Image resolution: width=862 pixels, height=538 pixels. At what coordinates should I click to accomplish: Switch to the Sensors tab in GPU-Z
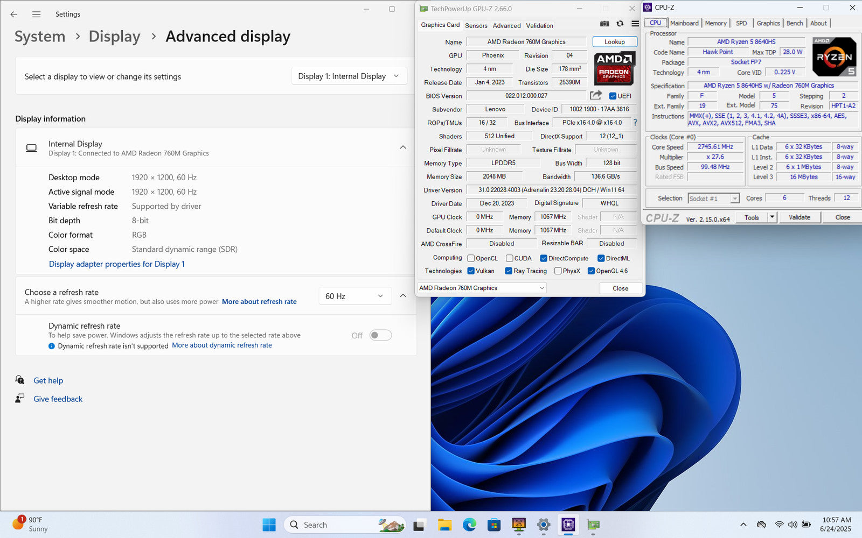[x=476, y=25]
